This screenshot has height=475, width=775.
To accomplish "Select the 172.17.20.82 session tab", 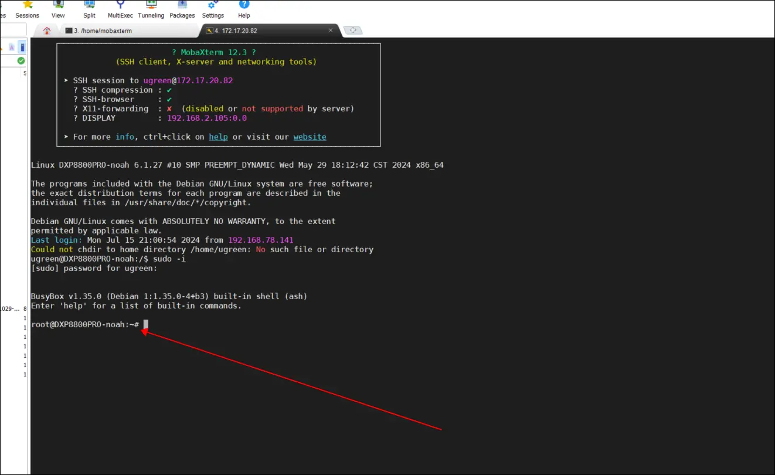I will [x=236, y=30].
